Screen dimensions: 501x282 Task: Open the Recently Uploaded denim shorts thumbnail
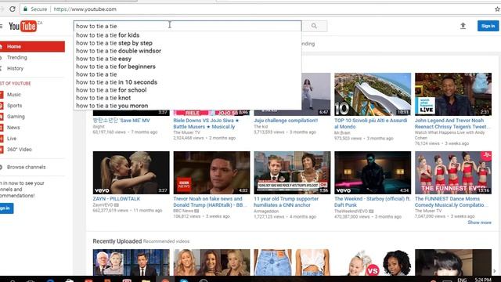[292, 262]
